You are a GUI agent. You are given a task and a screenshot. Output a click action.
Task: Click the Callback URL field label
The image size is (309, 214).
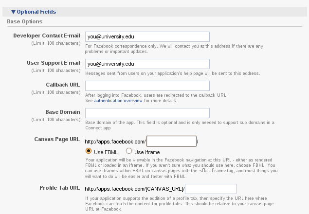pos(63,85)
